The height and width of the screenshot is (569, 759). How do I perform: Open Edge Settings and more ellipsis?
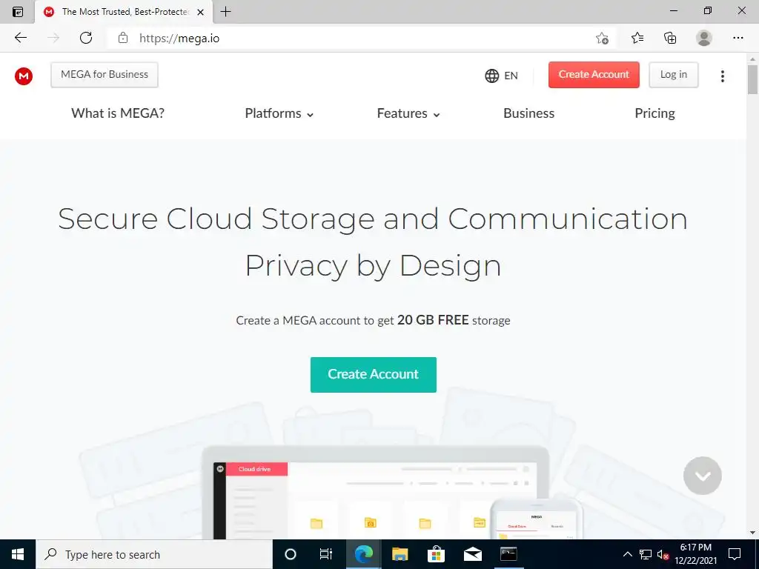point(738,38)
